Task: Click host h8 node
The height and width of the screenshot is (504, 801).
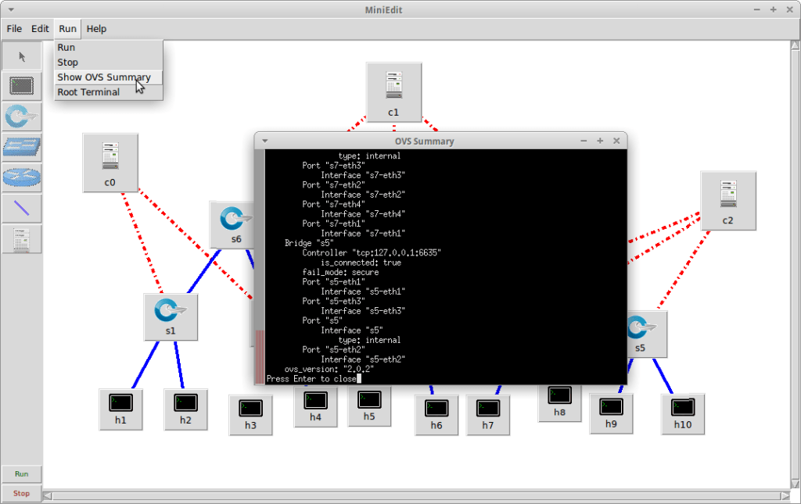Action: [559, 403]
